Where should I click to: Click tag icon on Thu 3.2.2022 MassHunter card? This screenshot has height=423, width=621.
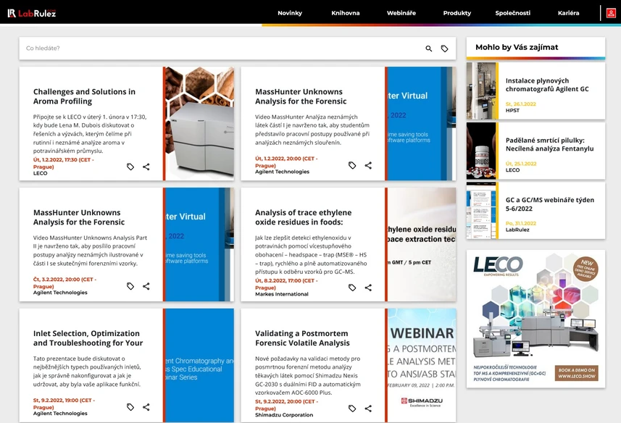click(x=130, y=285)
